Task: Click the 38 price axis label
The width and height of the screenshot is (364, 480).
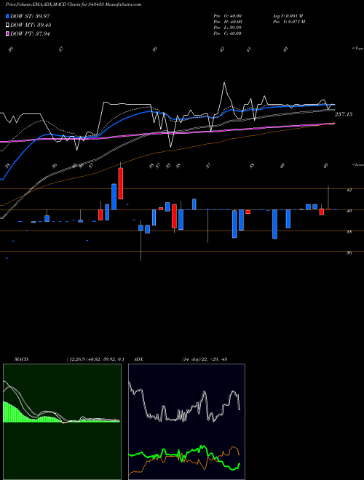Action: tap(349, 232)
